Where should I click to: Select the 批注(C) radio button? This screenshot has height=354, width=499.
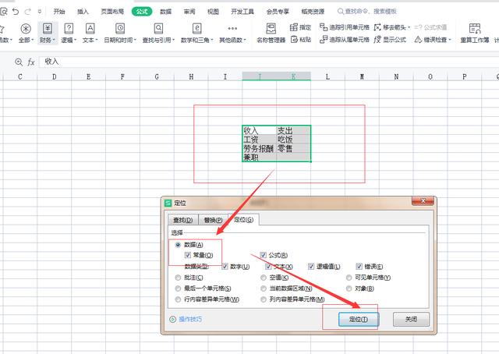point(178,278)
